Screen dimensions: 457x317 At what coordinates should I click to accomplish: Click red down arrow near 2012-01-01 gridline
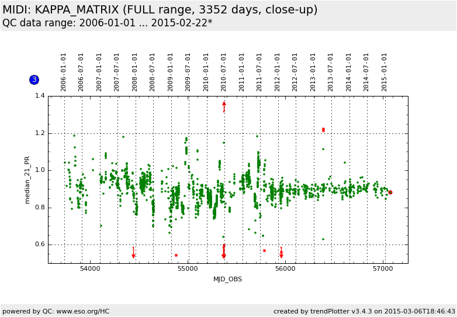tap(281, 254)
